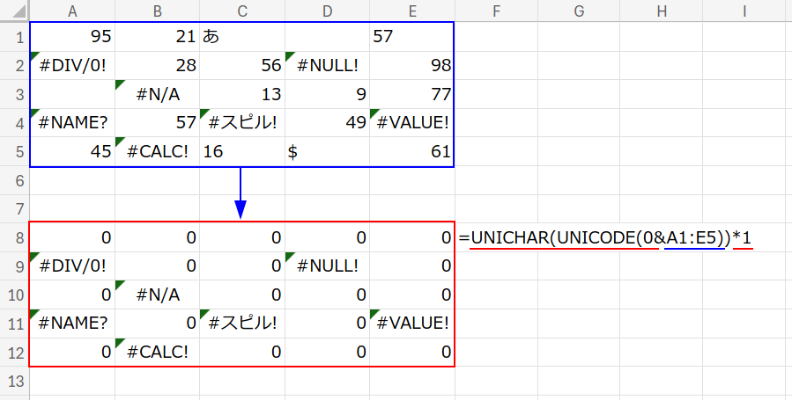Screen dimensions: 792x400
Task: Select column header A
Action: pos(72,10)
